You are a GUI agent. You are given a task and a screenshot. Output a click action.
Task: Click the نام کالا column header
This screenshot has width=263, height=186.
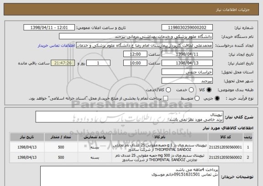[x=160, y=137]
